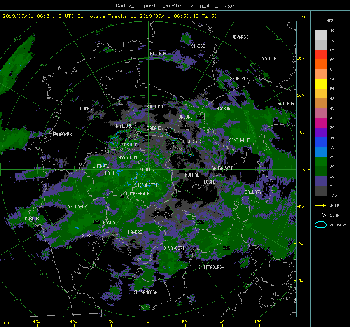Click the GADAG radar center label
This screenshot has width=350, height=327.
click(148, 170)
